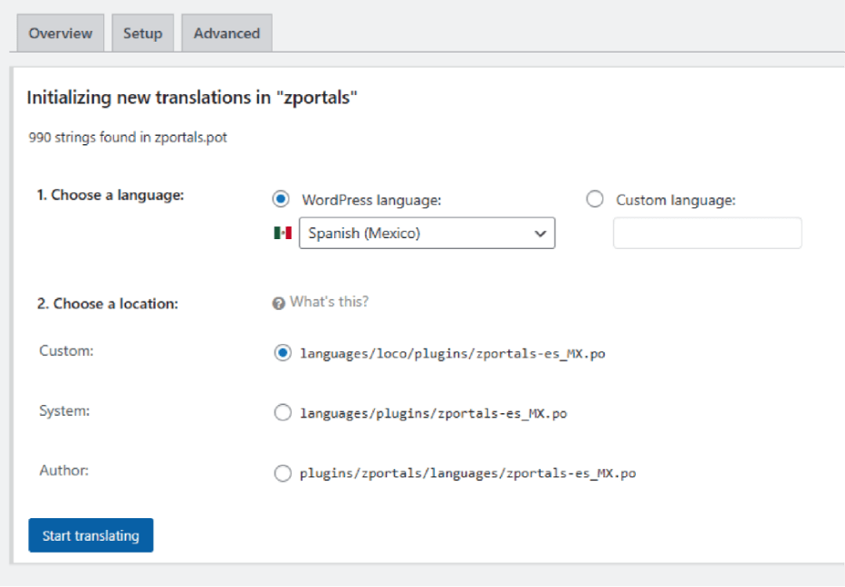Select the Custom language radio button
Image resolution: width=845 pixels, height=587 pixels.
595,199
